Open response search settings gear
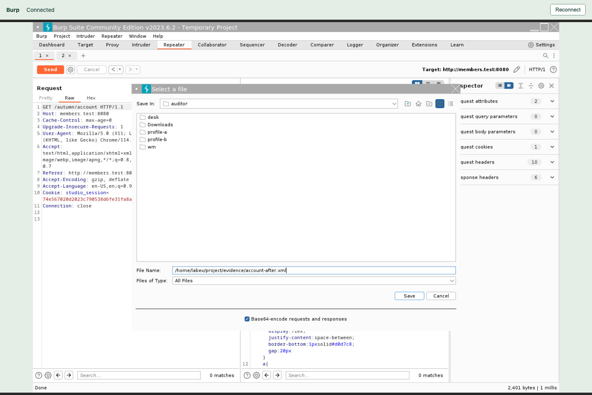Screen dimensions: 592x395 (257, 375)
